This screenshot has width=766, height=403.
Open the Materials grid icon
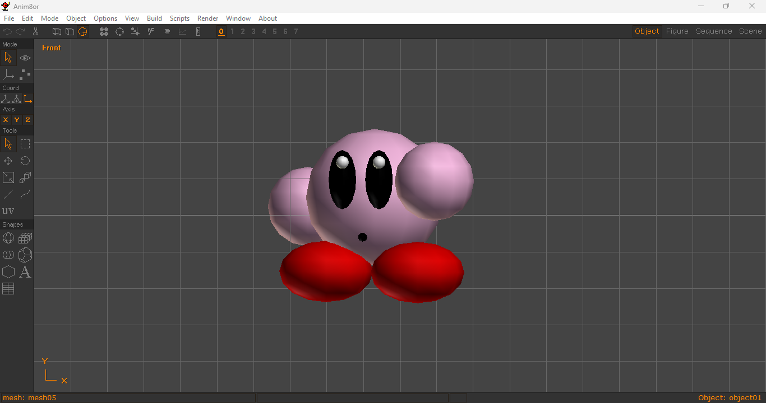click(8, 289)
